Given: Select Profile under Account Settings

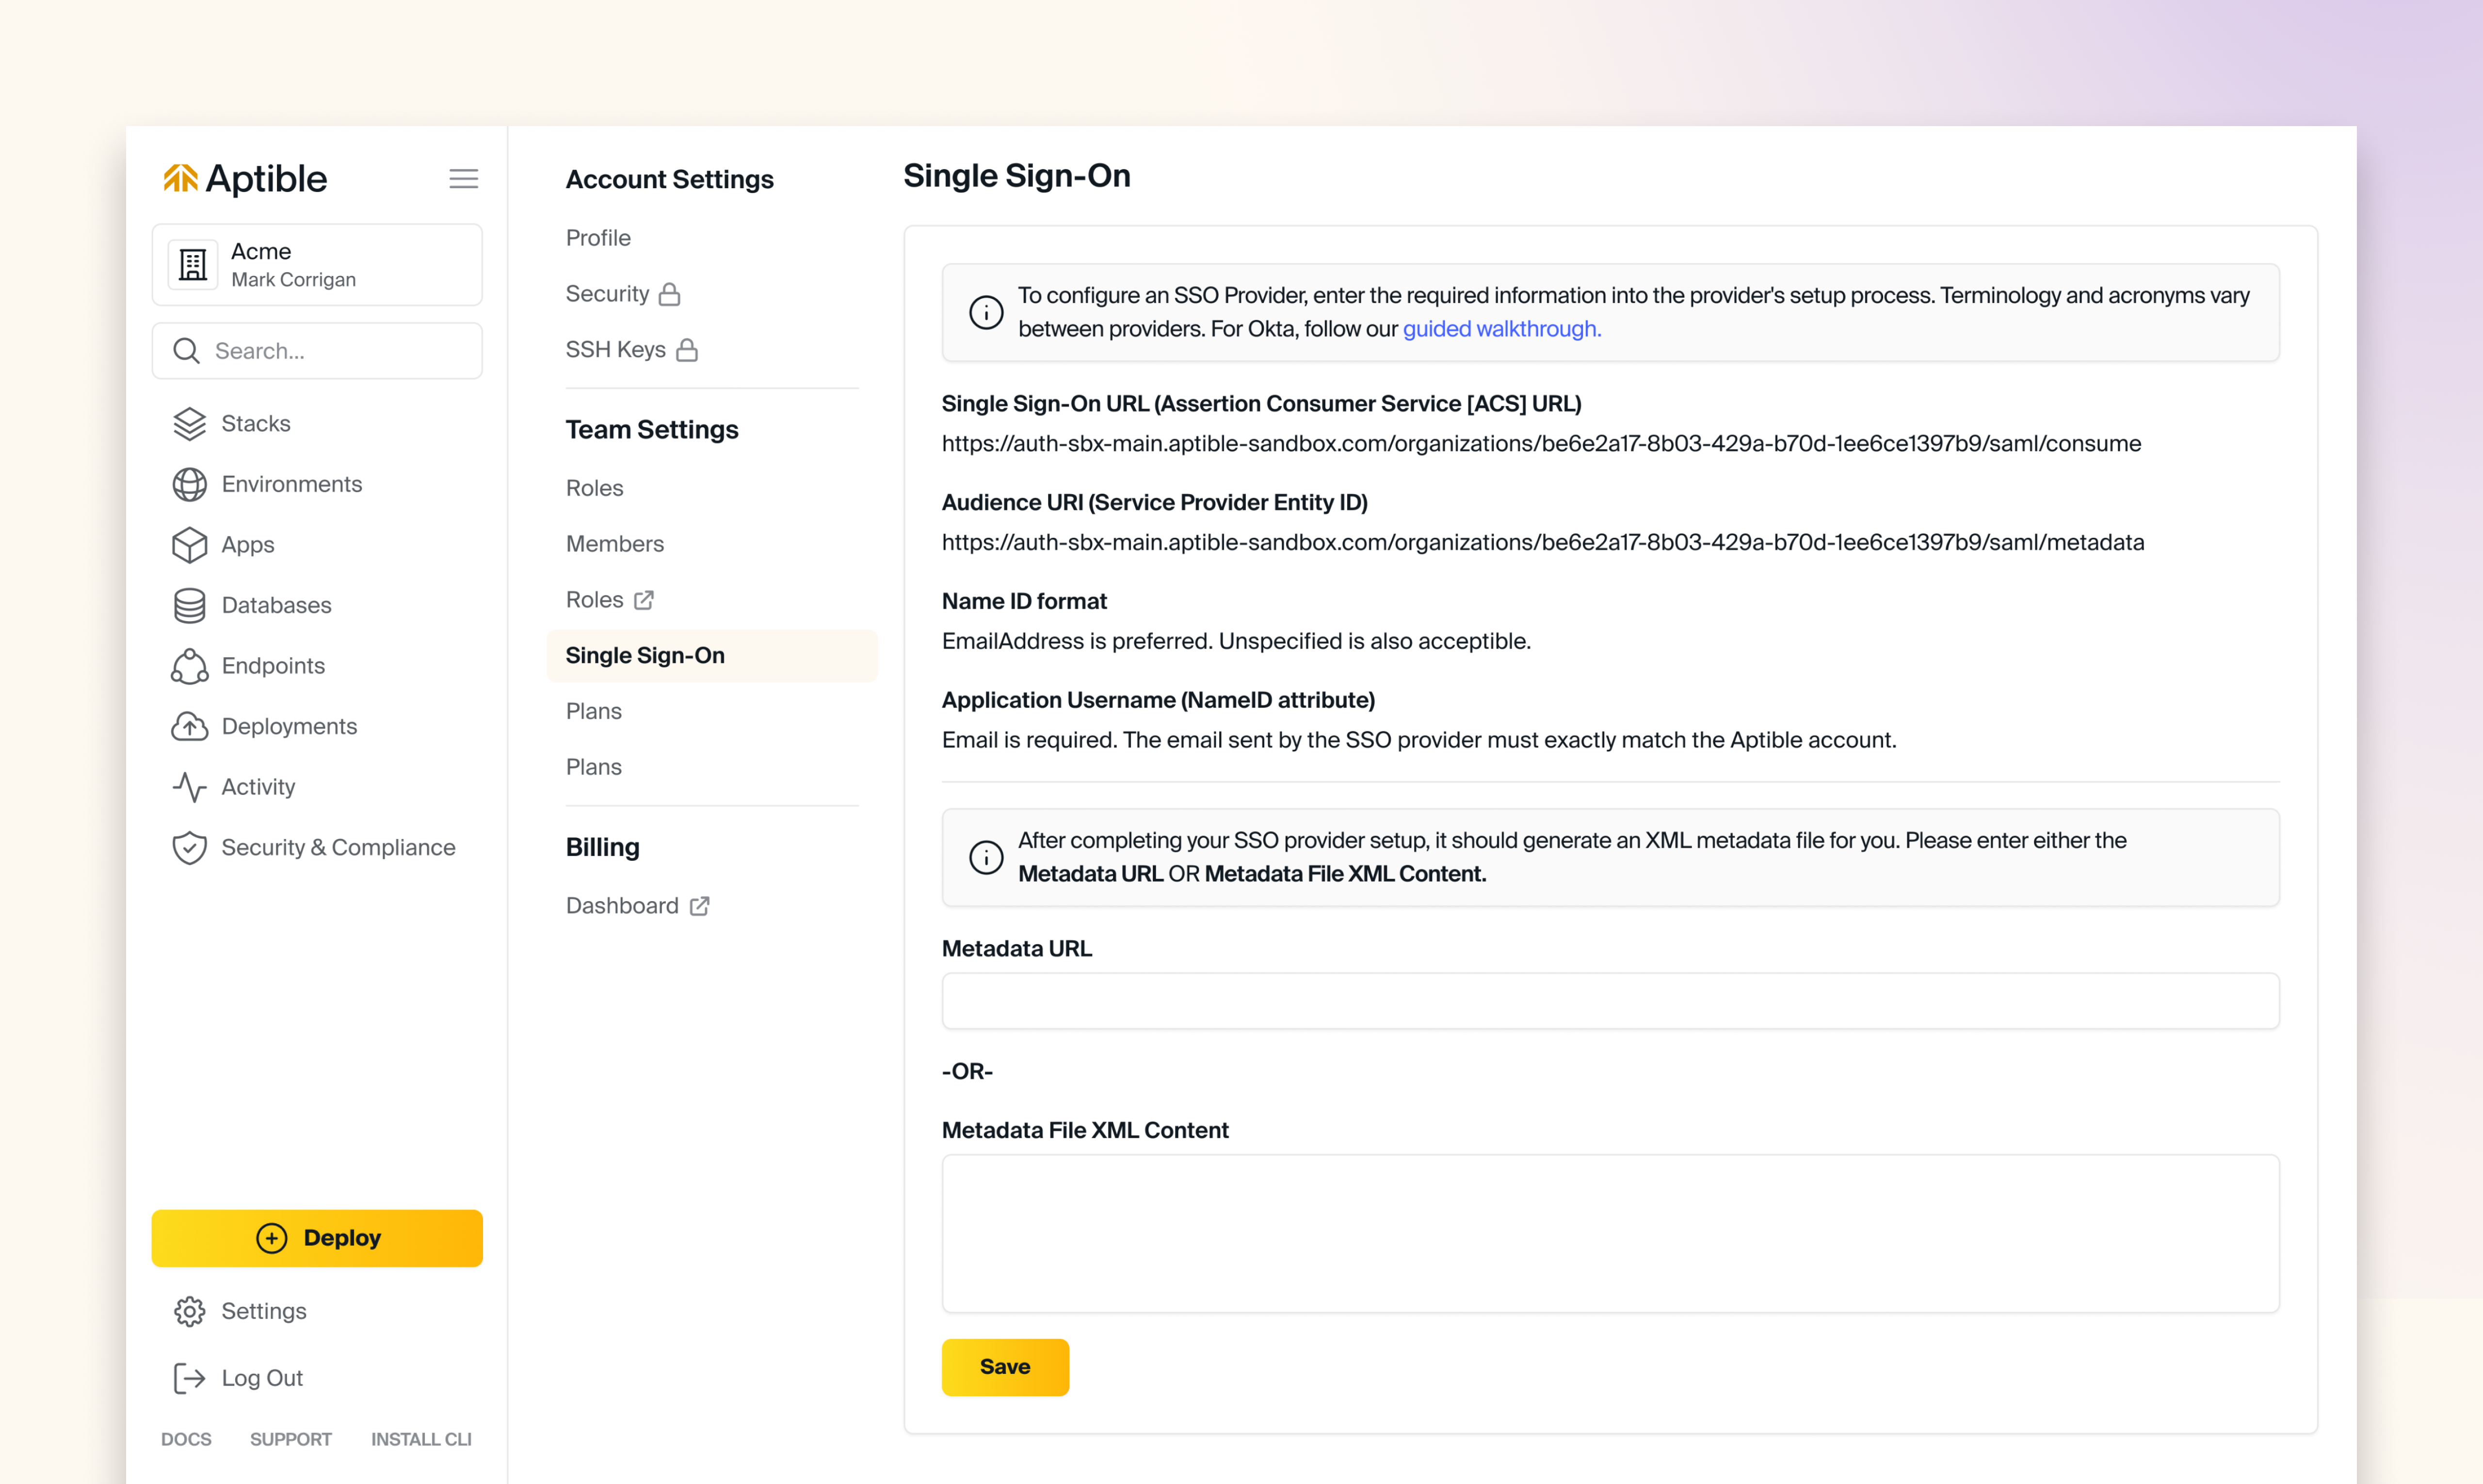Looking at the screenshot, I should (x=598, y=238).
